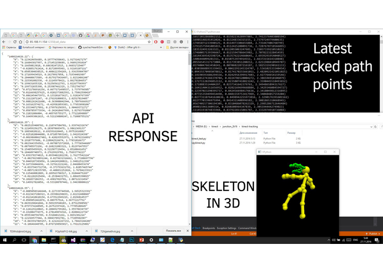Open File Explorer from taskbar
This screenshot has height=272, width=383.
(x=44, y=240)
